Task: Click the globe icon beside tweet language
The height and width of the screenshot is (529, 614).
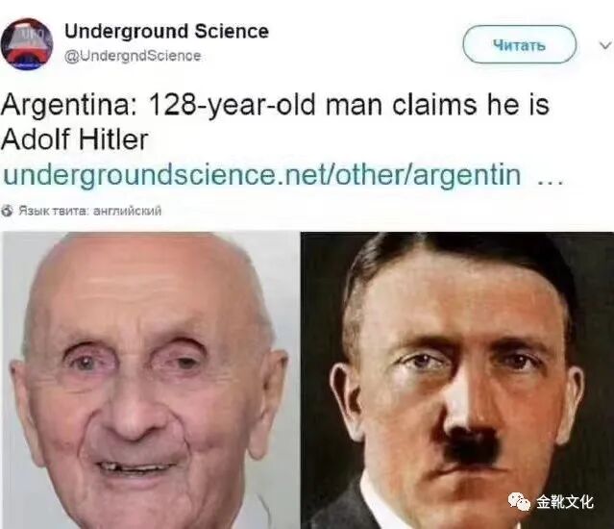Action: coord(7,211)
